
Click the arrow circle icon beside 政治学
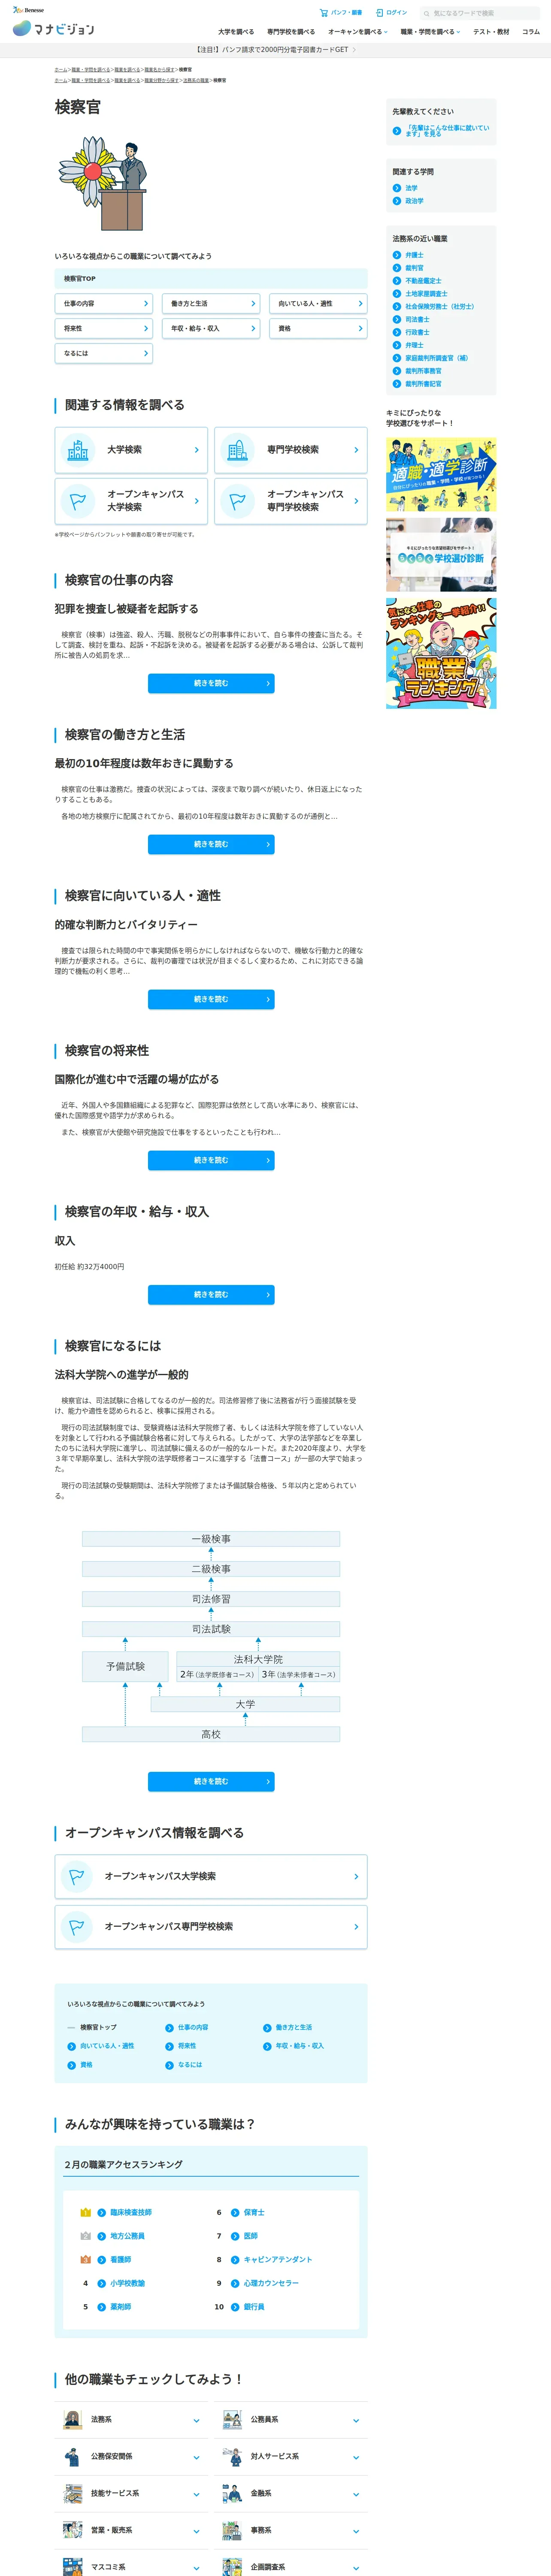[x=397, y=201]
